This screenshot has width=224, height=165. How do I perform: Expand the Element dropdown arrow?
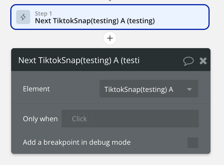(189, 89)
